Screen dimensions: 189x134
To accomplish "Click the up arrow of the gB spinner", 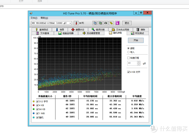I will pos(139,62).
